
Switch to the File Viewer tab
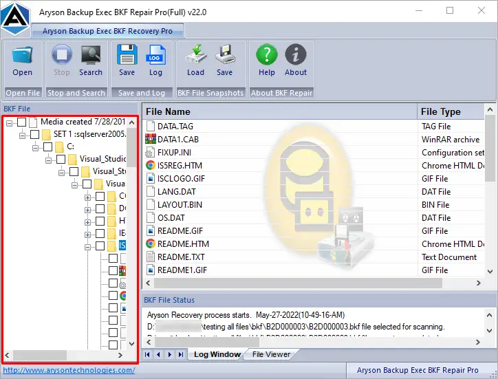click(271, 354)
